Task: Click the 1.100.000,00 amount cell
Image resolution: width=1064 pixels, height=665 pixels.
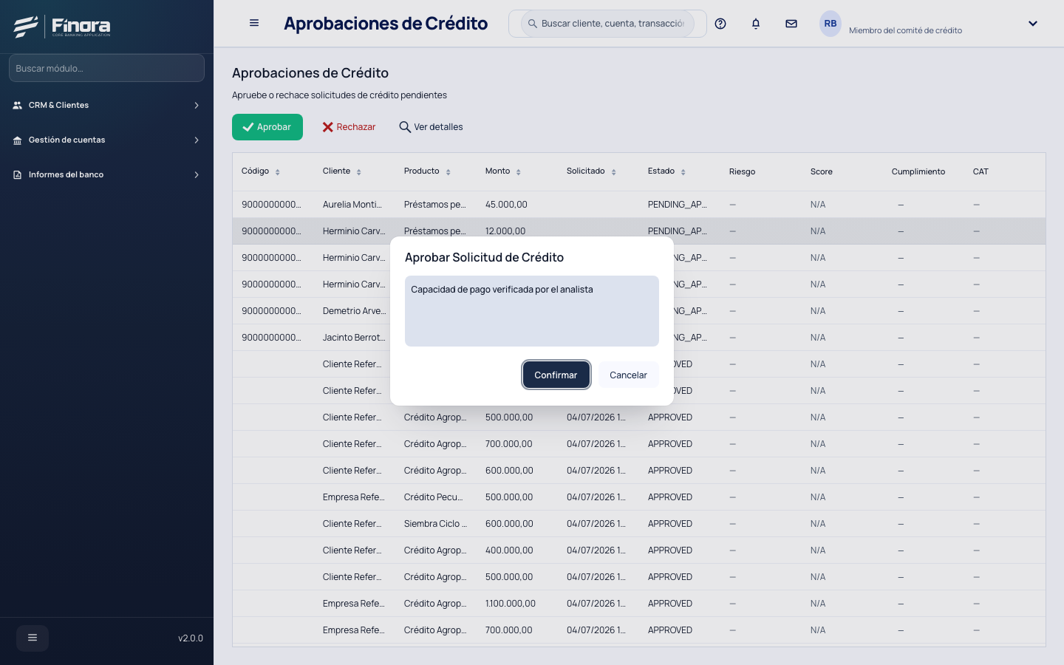Action: click(511, 604)
